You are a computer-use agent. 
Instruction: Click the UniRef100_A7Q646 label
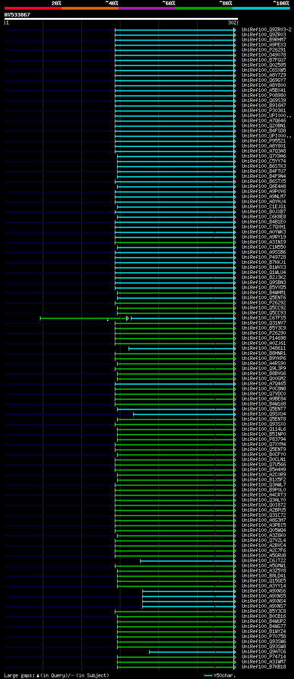(x=264, y=120)
